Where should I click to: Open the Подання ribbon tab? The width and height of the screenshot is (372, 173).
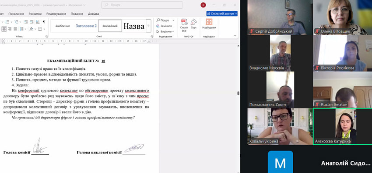tap(77, 14)
